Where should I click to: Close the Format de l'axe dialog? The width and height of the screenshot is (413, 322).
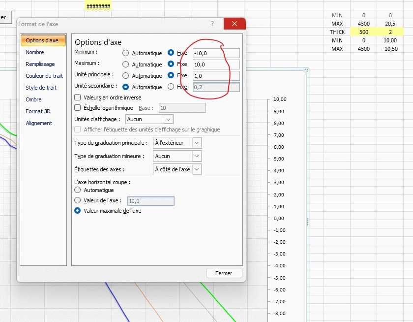click(x=234, y=24)
